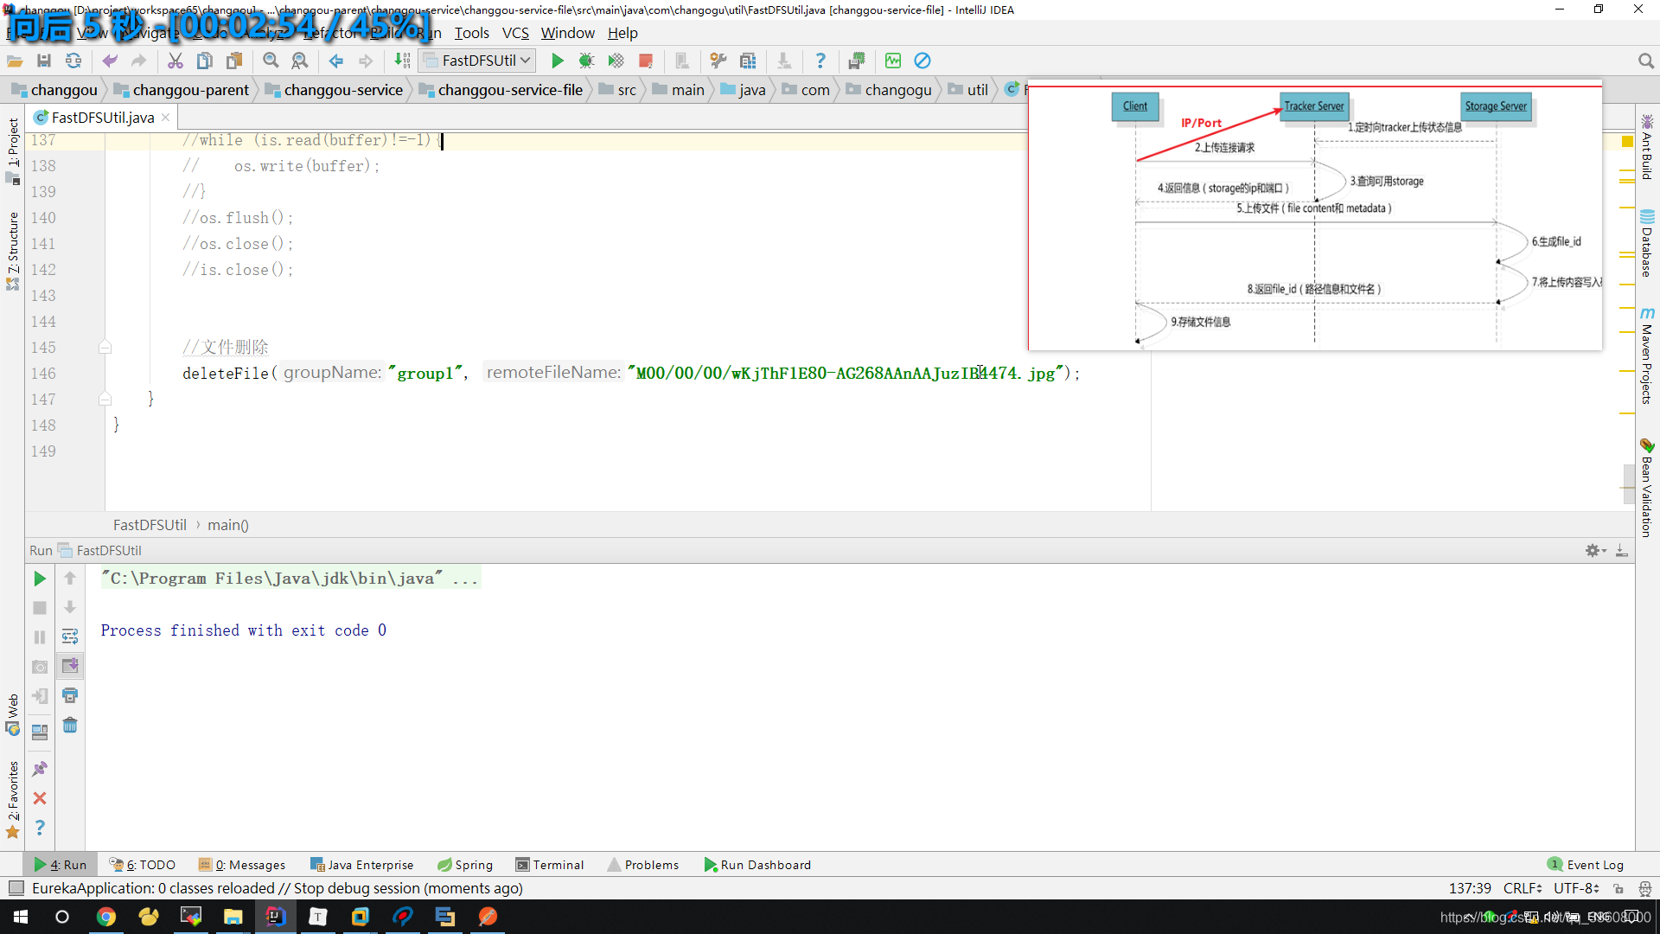Click the Undo arrow icon
This screenshot has height=934, width=1660.
point(110,61)
